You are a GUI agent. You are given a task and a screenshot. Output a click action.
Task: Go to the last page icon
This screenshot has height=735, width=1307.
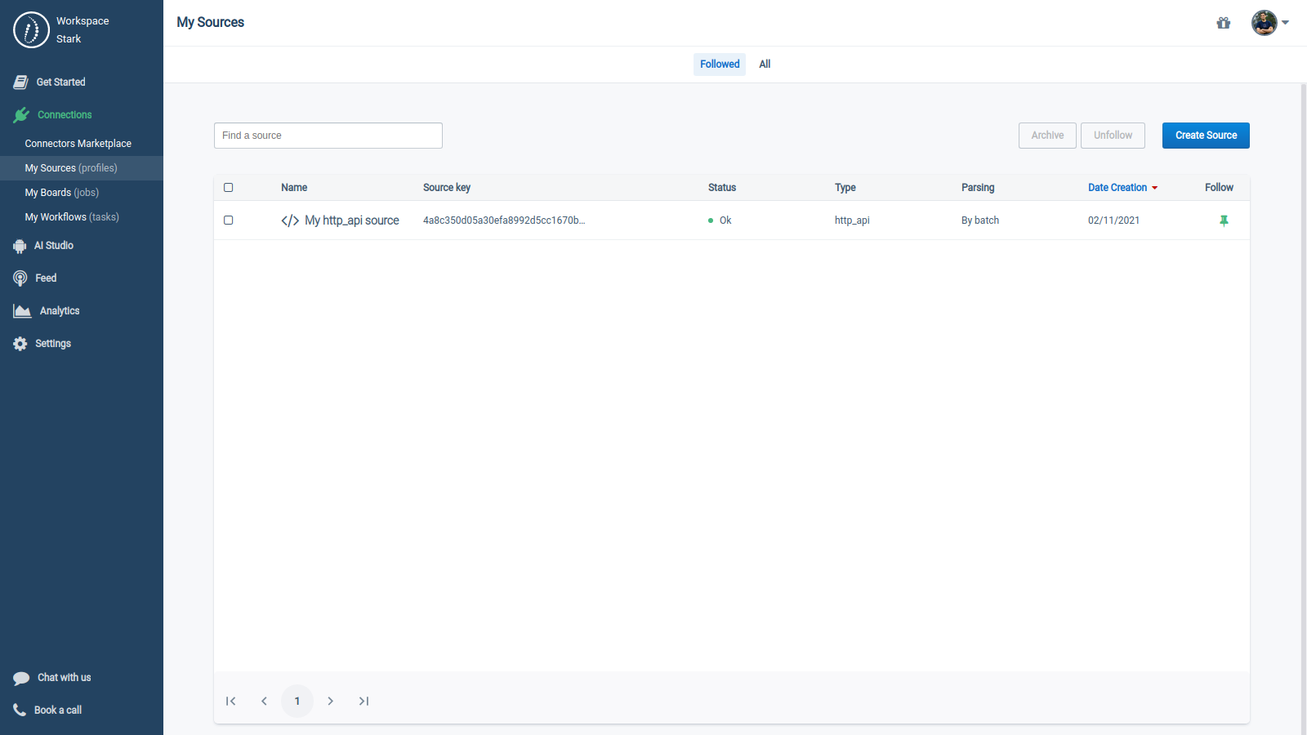[x=364, y=701]
